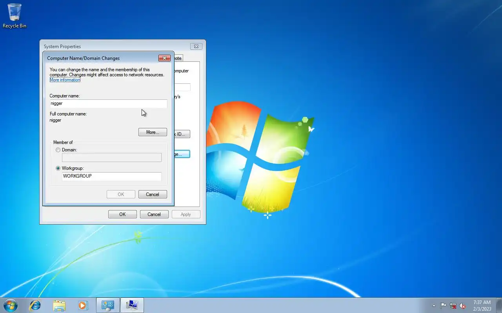502x313 pixels.
Task: Click Apply in the System Properties window
Action: [186, 214]
